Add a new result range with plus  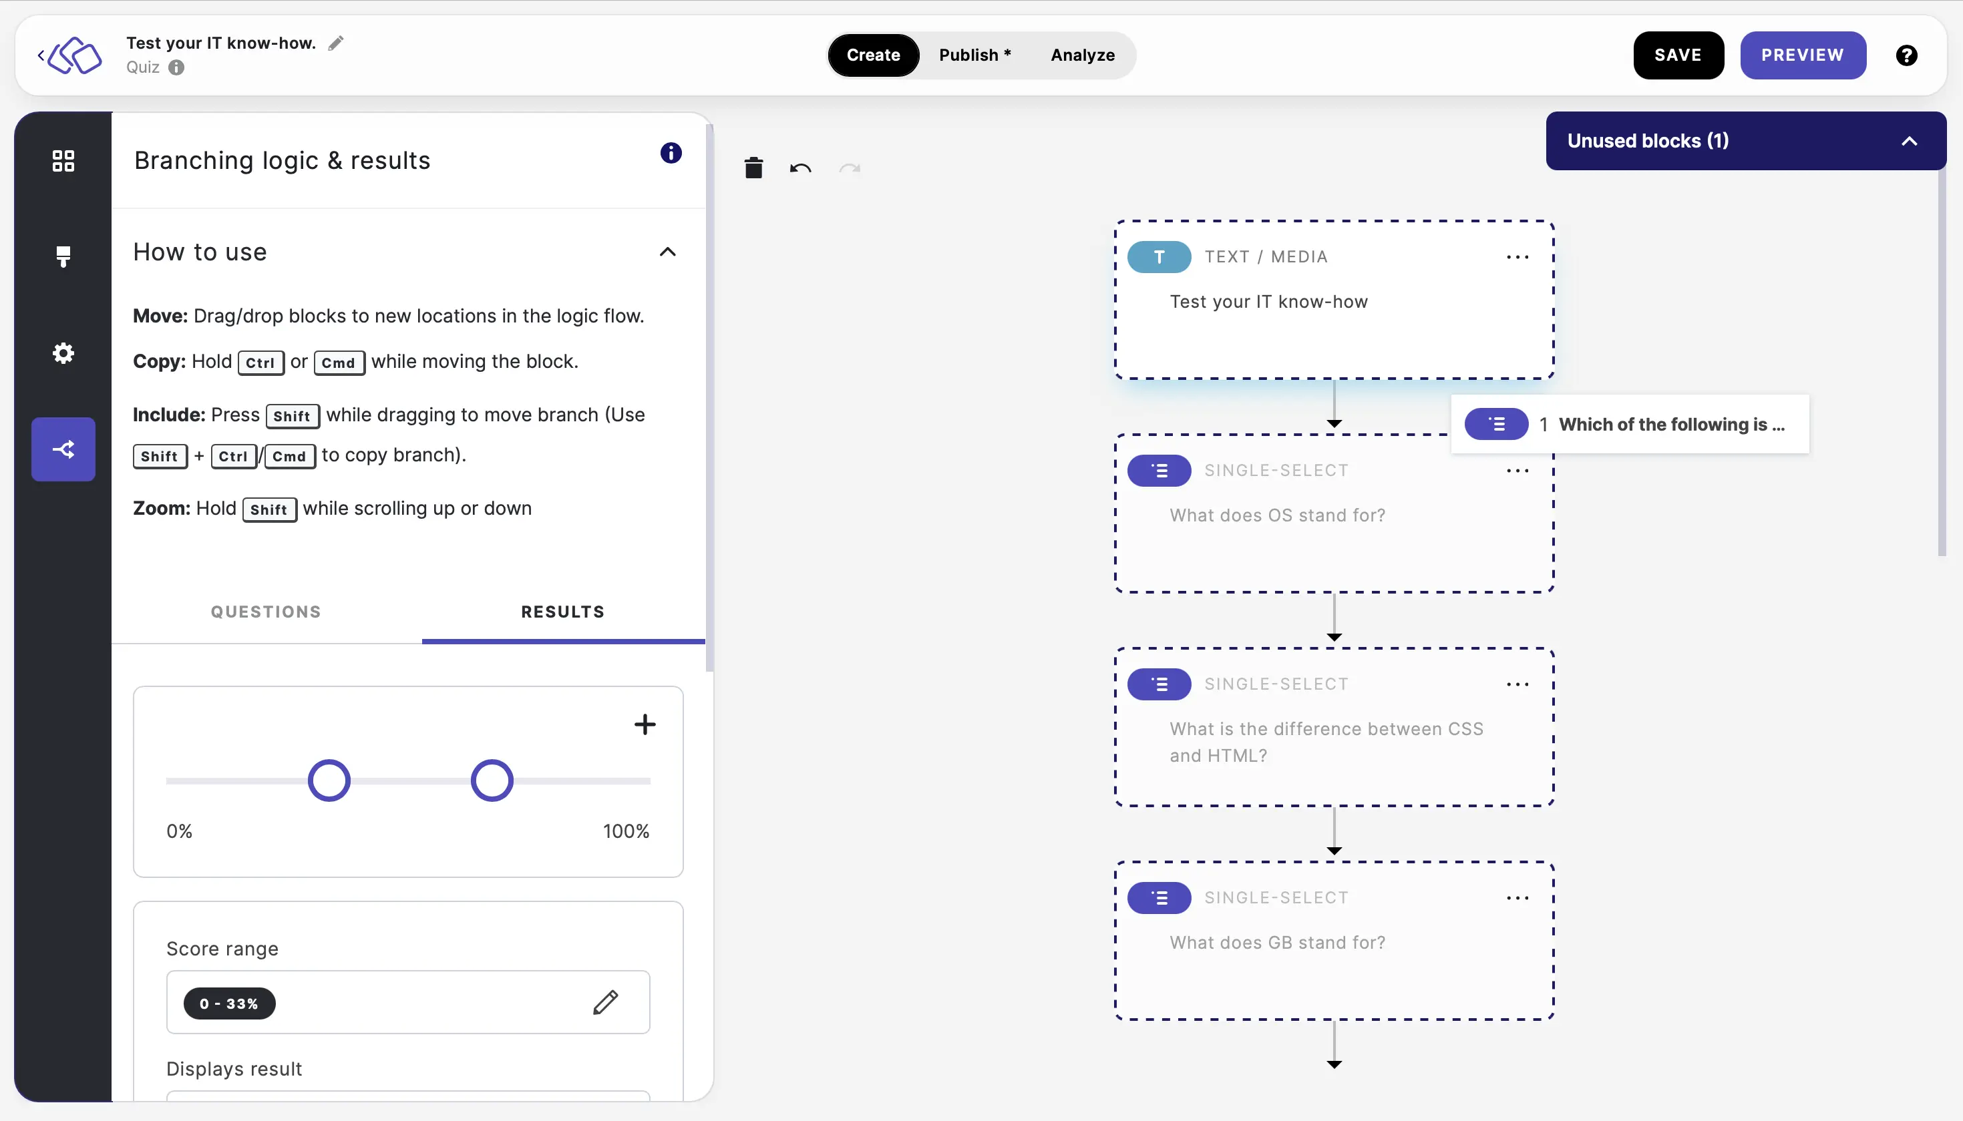pos(645,724)
